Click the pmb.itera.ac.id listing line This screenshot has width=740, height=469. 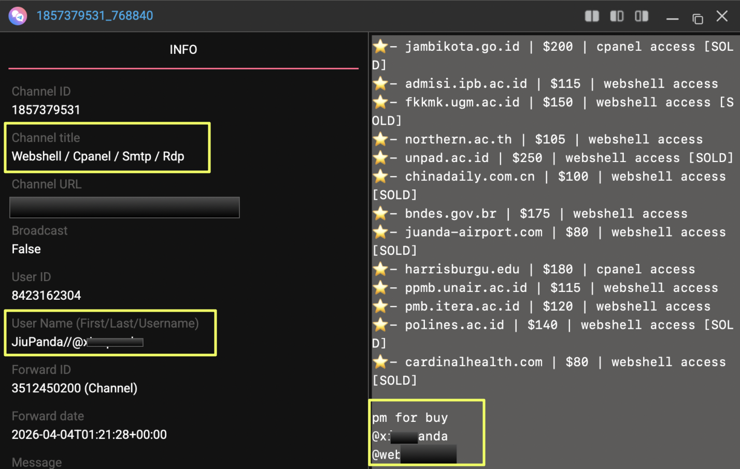[542, 306]
